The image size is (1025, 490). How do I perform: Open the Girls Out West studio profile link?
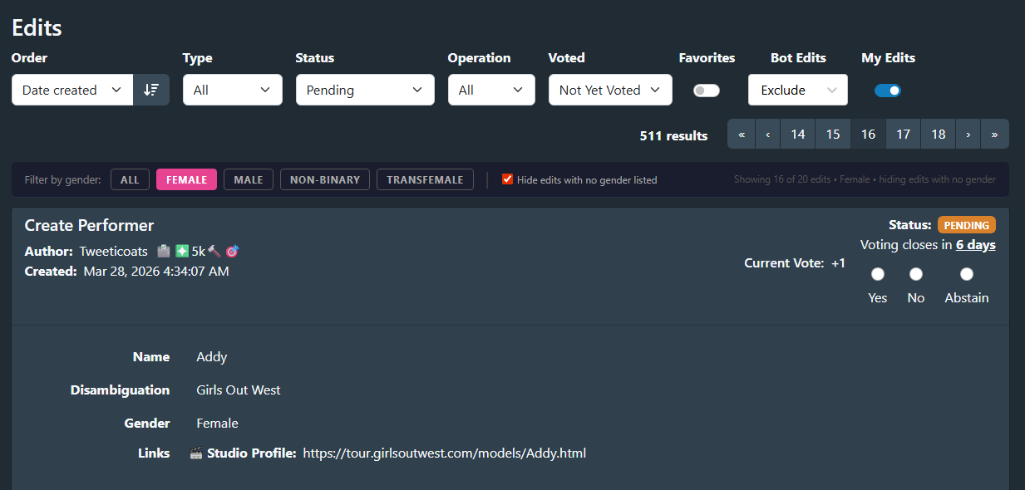444,453
